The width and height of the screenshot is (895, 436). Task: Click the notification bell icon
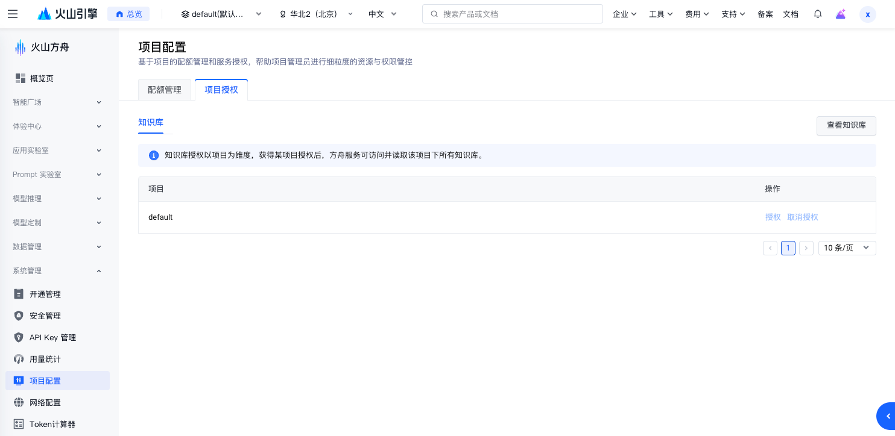(x=818, y=14)
